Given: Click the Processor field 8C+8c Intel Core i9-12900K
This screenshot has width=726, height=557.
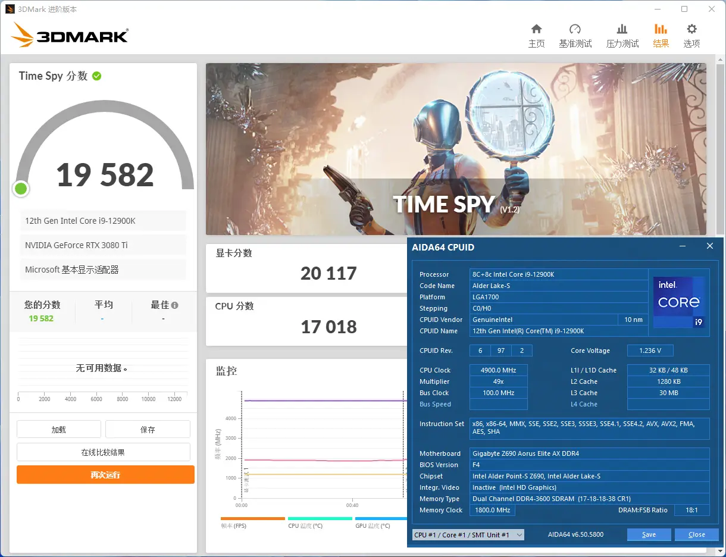Looking at the screenshot, I should pyautogui.click(x=559, y=274).
